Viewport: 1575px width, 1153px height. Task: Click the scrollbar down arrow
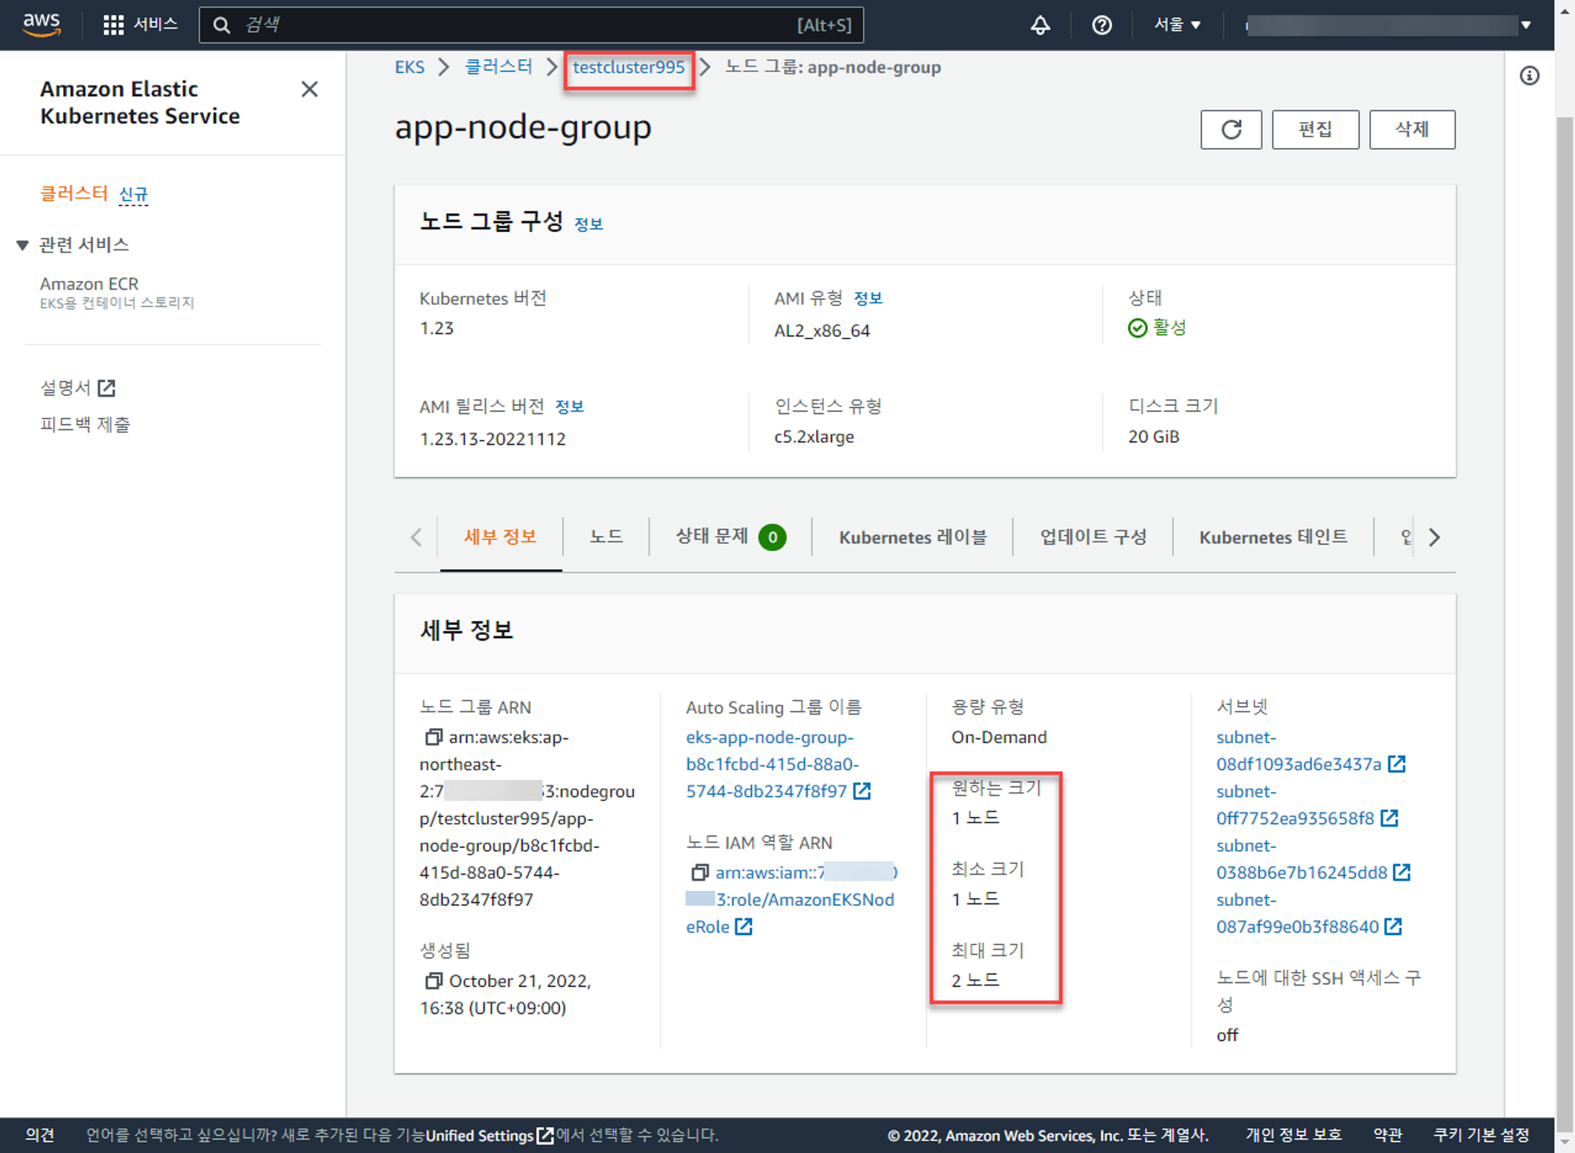point(1565,1141)
